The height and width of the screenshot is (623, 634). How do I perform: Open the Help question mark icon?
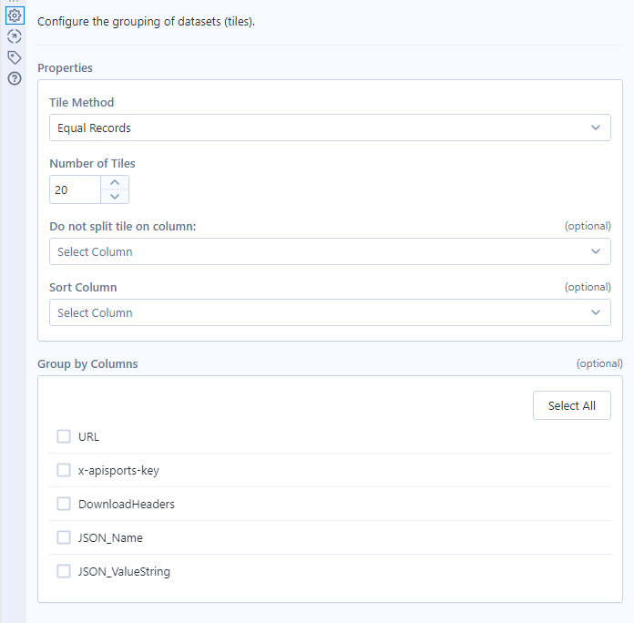tap(14, 78)
